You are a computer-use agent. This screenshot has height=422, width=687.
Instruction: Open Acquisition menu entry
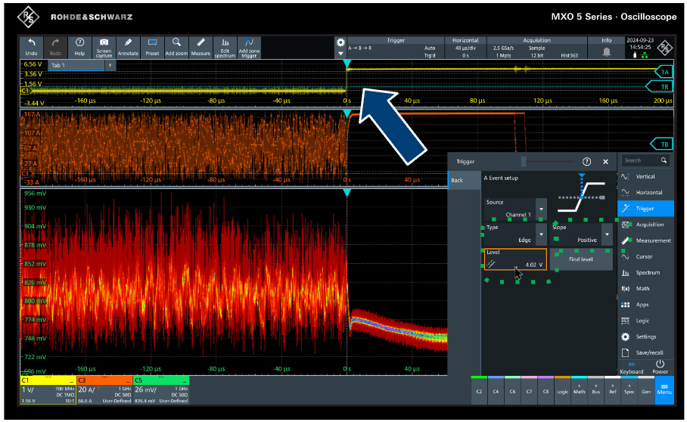coord(646,225)
